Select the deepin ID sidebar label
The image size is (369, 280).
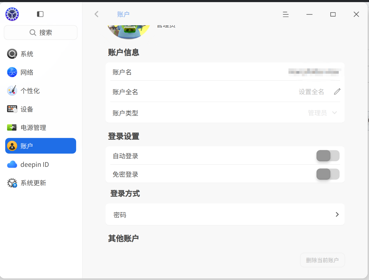(35, 164)
